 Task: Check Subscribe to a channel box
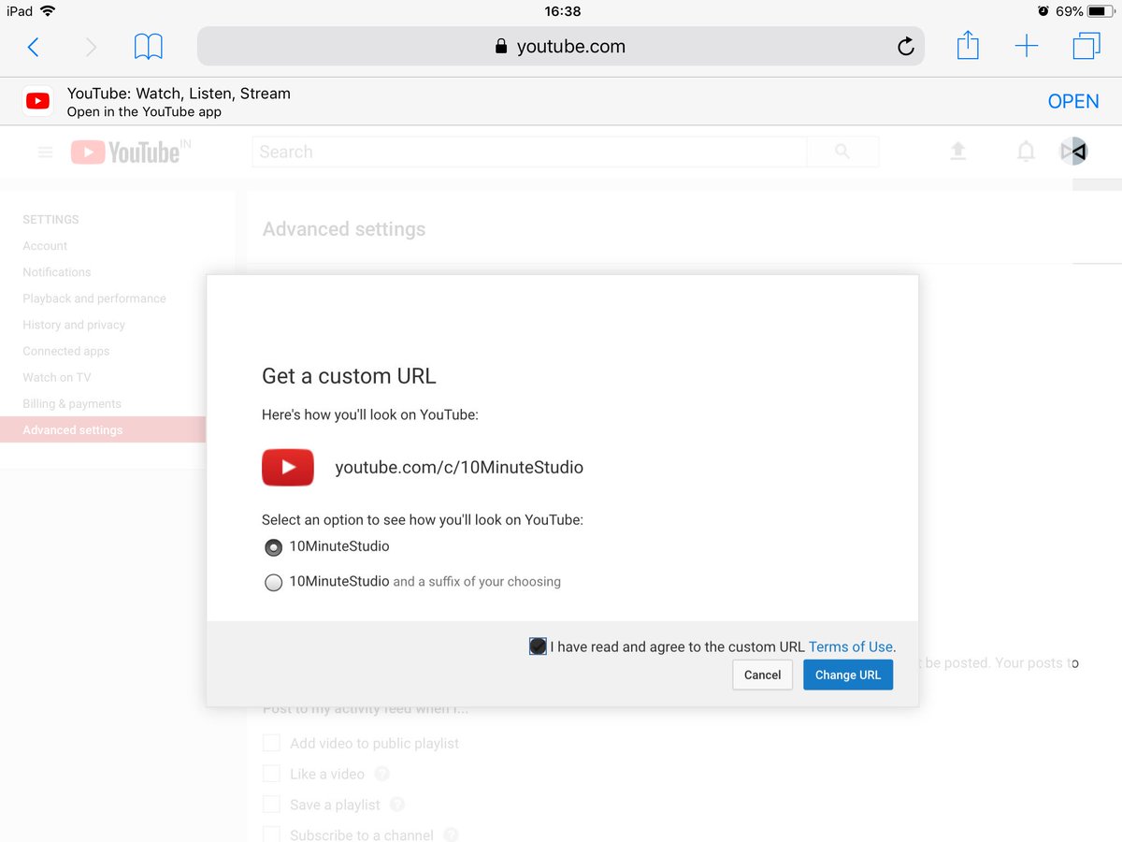[271, 834]
